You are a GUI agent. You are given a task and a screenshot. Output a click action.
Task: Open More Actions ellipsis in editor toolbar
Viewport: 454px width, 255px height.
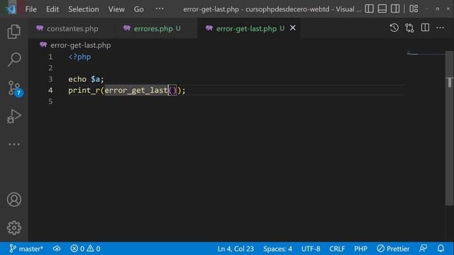(x=440, y=28)
